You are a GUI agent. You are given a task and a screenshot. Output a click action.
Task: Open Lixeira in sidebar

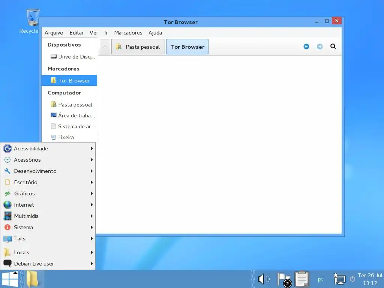pos(69,137)
